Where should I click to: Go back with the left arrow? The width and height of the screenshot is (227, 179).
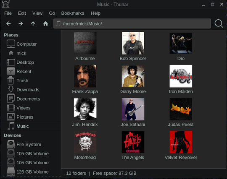pyautogui.click(x=8, y=23)
